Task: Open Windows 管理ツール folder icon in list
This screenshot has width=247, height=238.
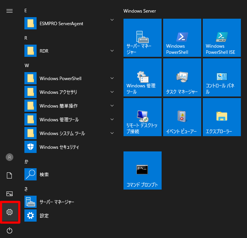Action: (30, 119)
